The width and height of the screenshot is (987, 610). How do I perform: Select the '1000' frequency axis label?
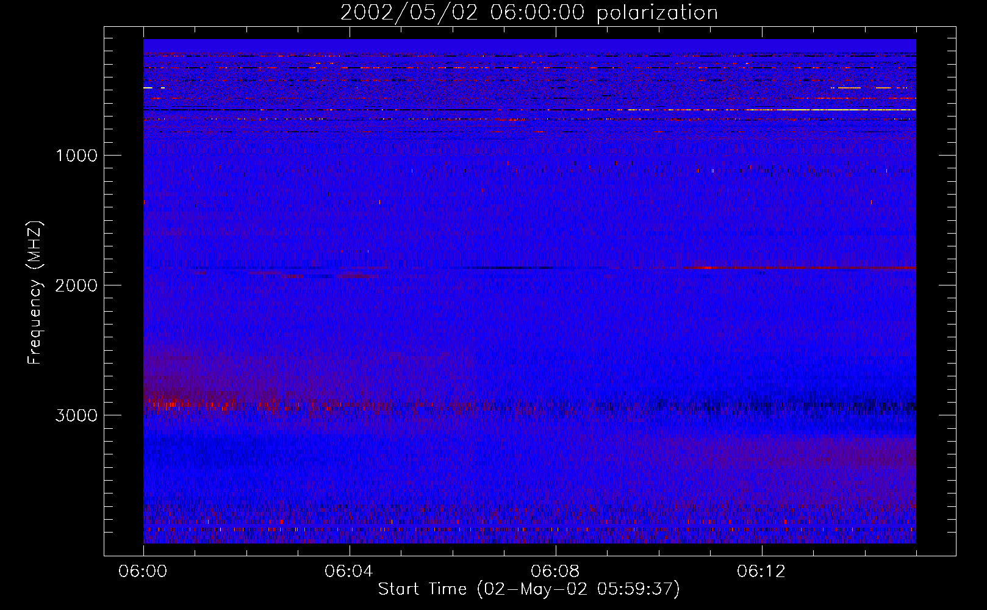76,156
